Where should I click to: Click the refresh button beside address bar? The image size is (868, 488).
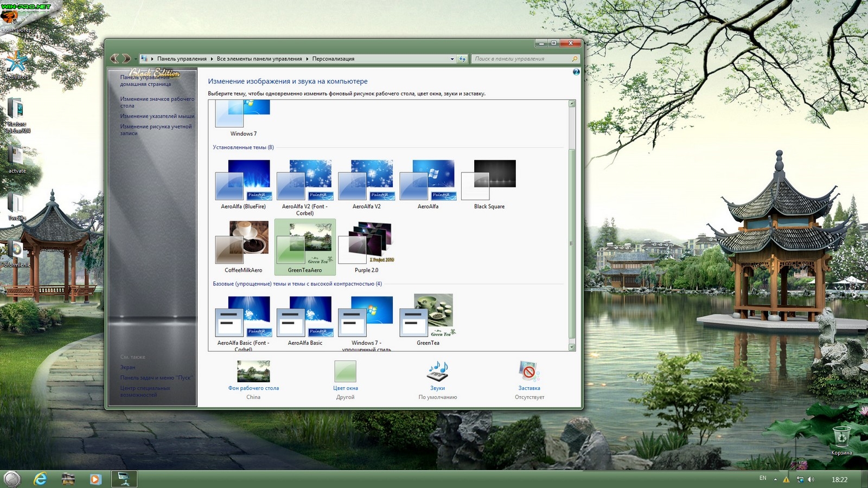pyautogui.click(x=462, y=59)
